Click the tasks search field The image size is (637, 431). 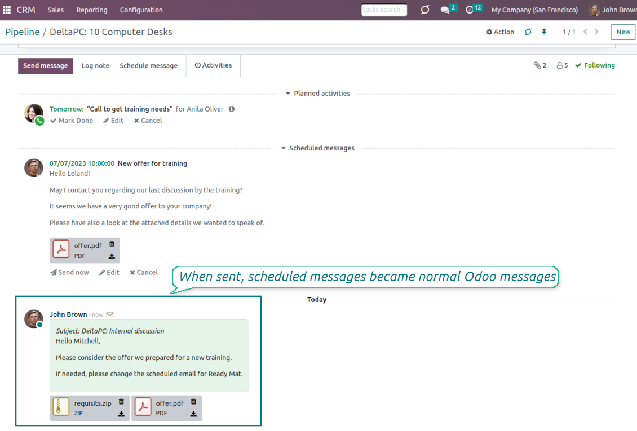(x=384, y=10)
